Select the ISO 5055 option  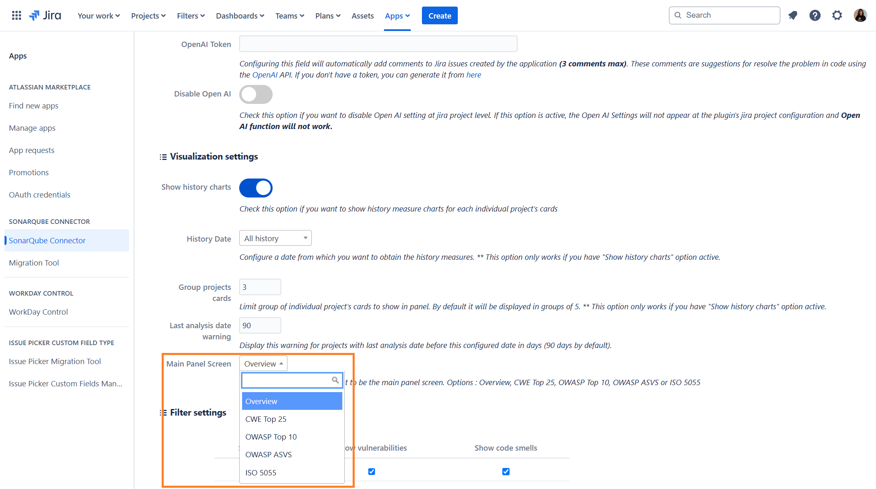[292, 473]
